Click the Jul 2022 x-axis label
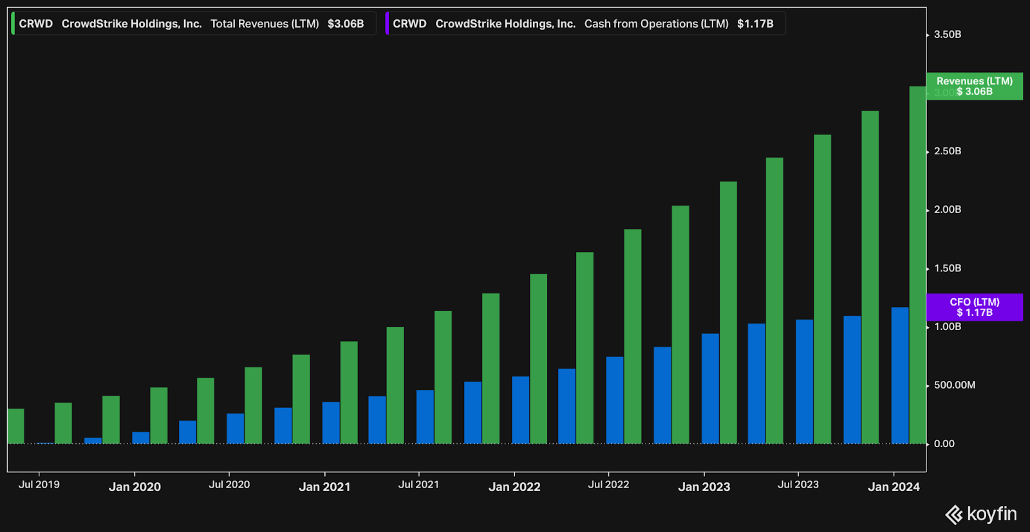The height and width of the screenshot is (532, 1030). click(x=608, y=484)
